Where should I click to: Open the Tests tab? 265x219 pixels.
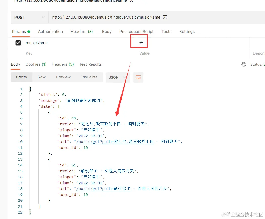coord(166,32)
